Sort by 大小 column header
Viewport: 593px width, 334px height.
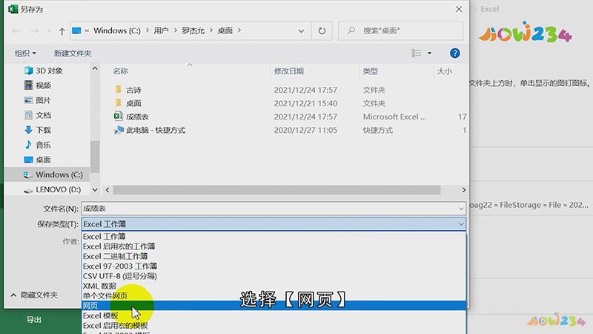444,71
